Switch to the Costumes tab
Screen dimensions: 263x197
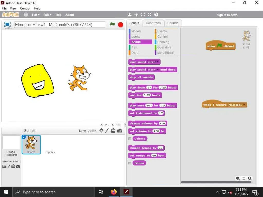click(153, 23)
